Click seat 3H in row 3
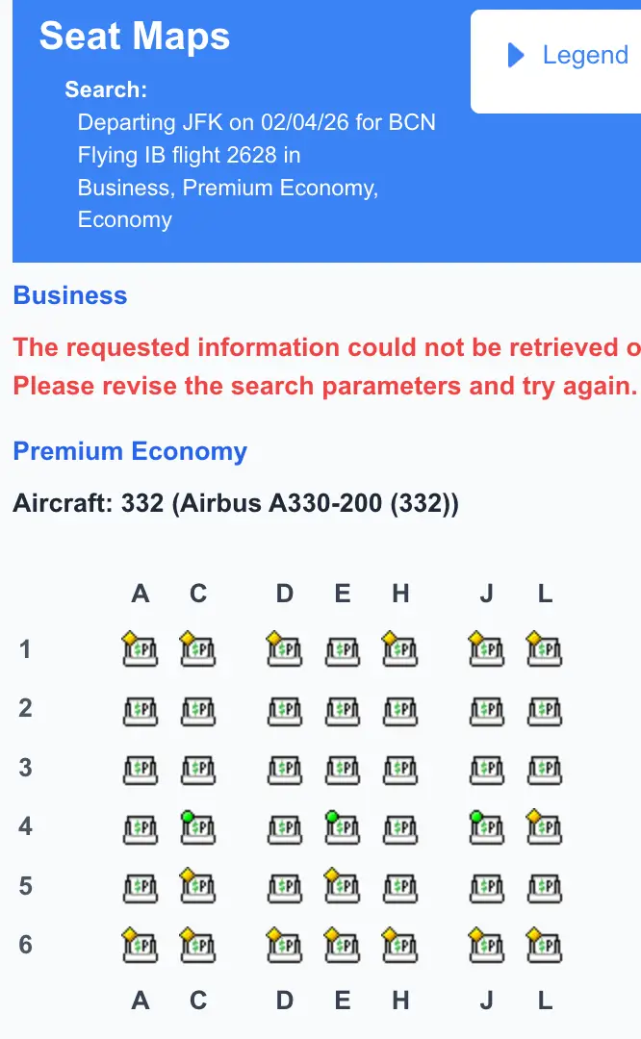 (x=400, y=770)
